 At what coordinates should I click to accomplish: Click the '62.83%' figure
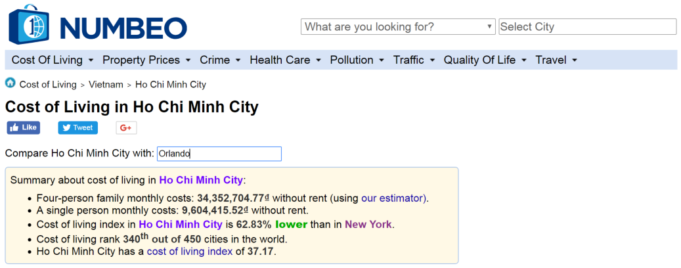point(254,225)
